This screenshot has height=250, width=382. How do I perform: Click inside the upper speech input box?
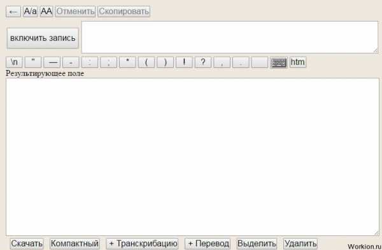click(230, 37)
